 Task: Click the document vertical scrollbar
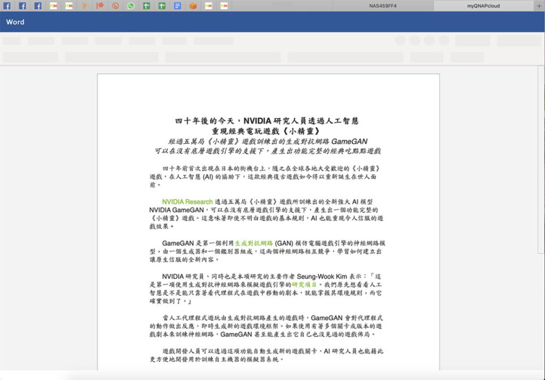(541, 159)
